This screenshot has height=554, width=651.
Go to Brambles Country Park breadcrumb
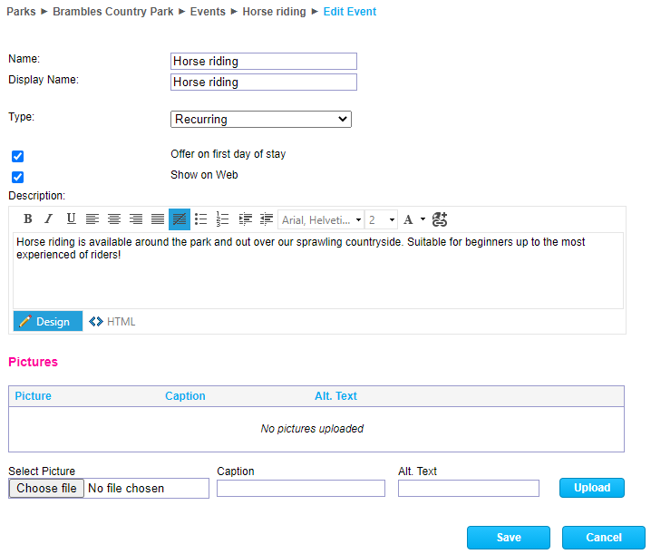[x=112, y=12]
